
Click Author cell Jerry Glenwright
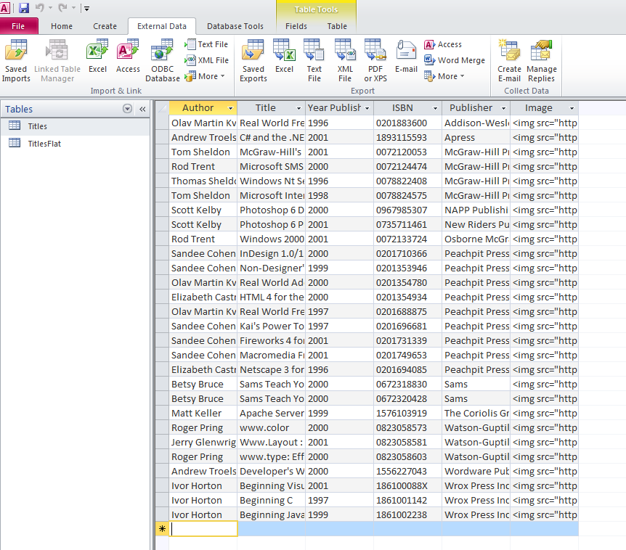tap(203, 443)
